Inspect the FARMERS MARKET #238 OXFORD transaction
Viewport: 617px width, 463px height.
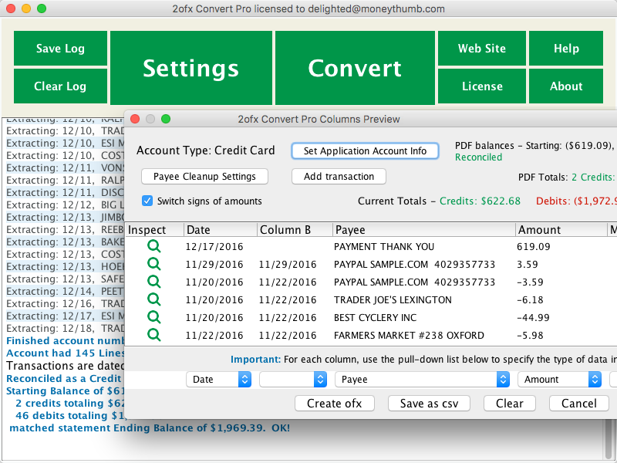click(x=154, y=335)
